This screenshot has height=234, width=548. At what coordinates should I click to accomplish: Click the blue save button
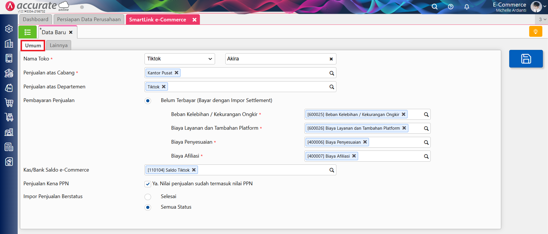coord(526,59)
